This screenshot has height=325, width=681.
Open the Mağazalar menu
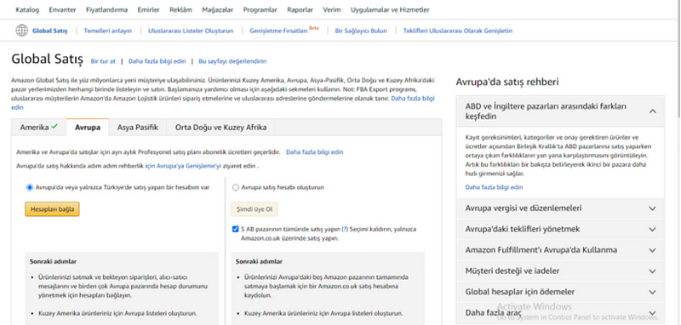point(218,9)
